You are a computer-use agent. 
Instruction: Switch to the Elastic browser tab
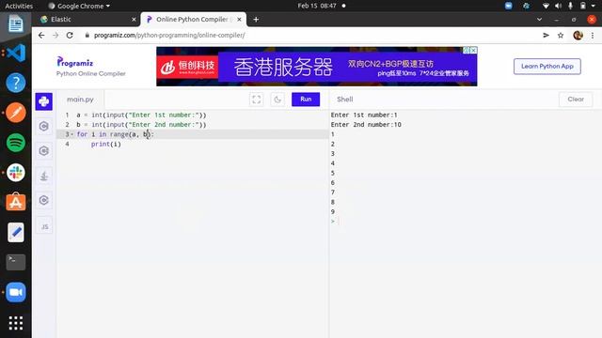coord(86,19)
